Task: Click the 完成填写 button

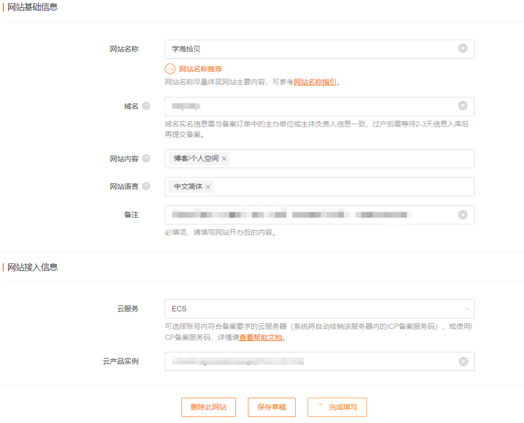Action: pos(337,407)
